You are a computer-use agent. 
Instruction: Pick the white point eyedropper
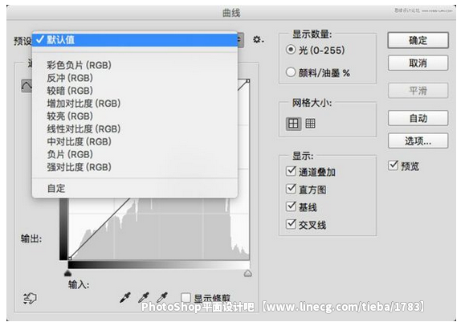[162, 297]
